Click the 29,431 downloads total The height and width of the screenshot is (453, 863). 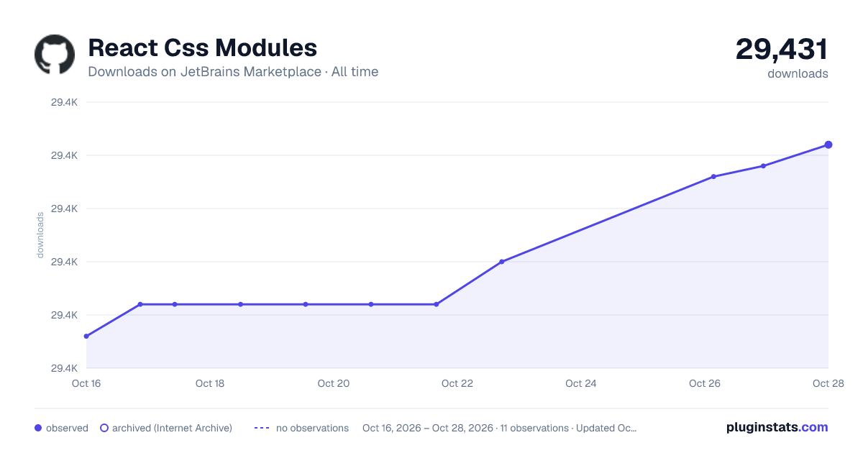(x=782, y=50)
